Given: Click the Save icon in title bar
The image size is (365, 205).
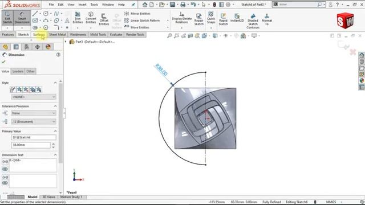Looking at the screenshot, I should point(172,5).
